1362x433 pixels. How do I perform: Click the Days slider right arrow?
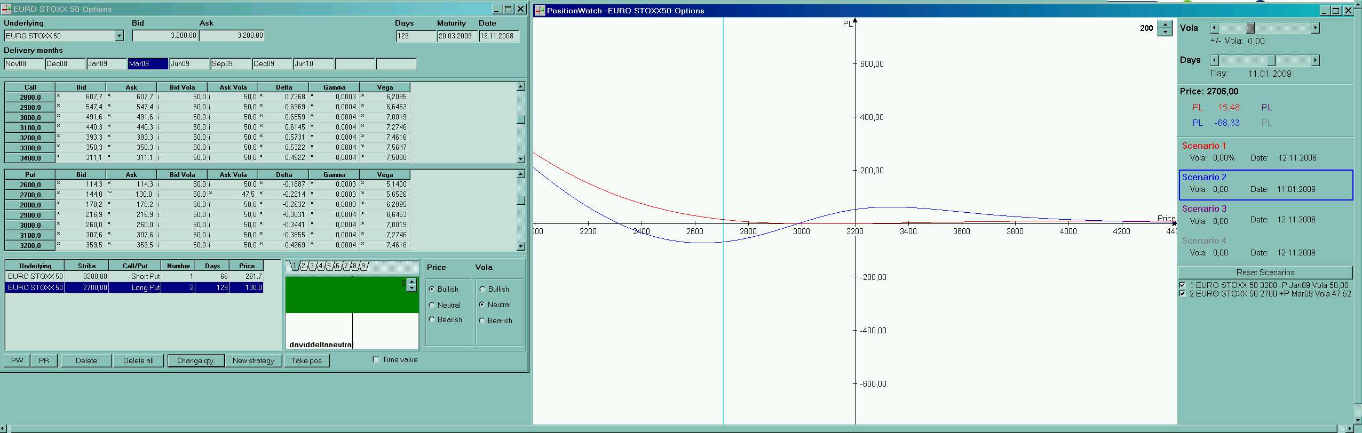[1315, 60]
